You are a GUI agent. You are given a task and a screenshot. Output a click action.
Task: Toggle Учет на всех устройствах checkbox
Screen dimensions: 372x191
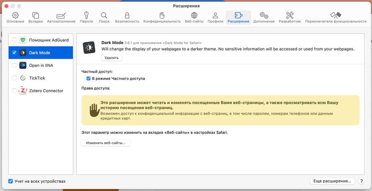(10, 181)
